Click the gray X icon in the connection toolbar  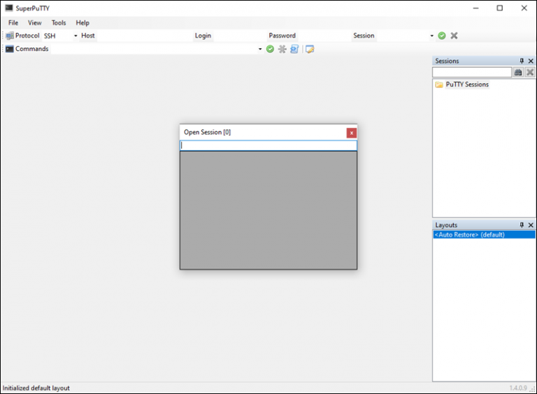pyautogui.click(x=454, y=36)
